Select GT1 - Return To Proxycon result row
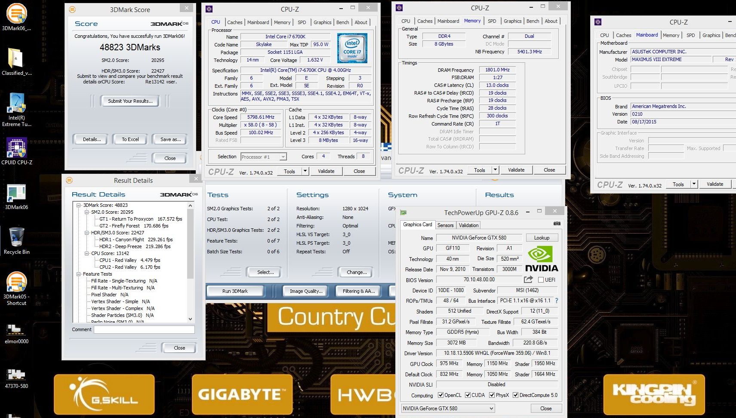The width and height of the screenshot is (736, 418). 141,219
